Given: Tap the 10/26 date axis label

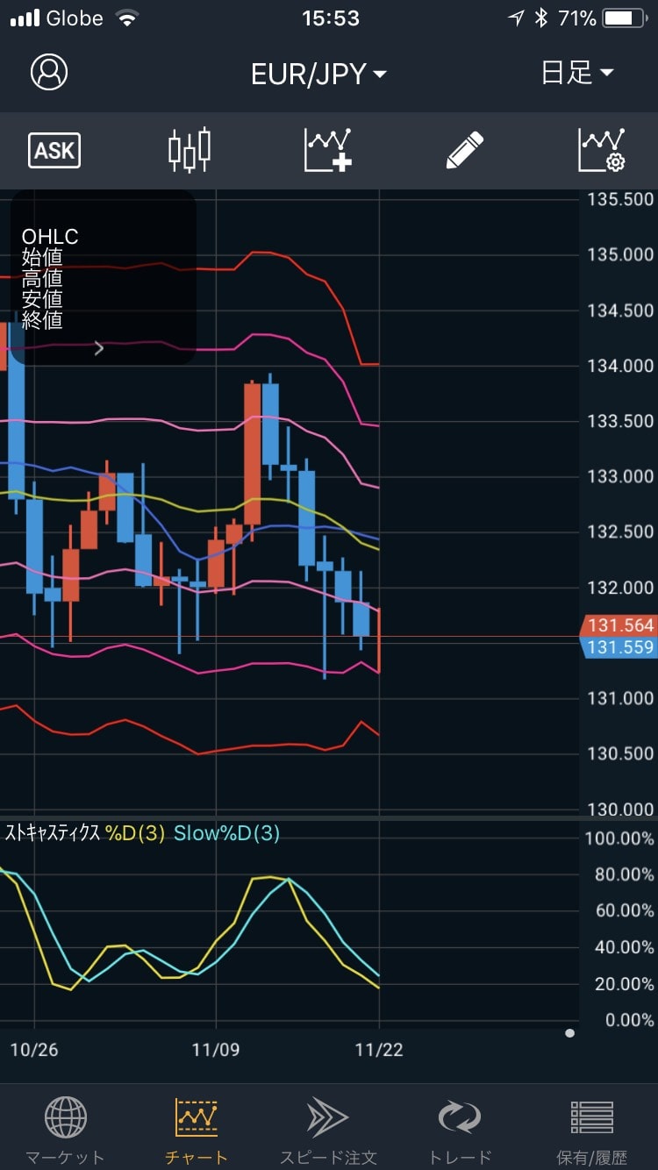Looking at the screenshot, I should coord(34,1049).
